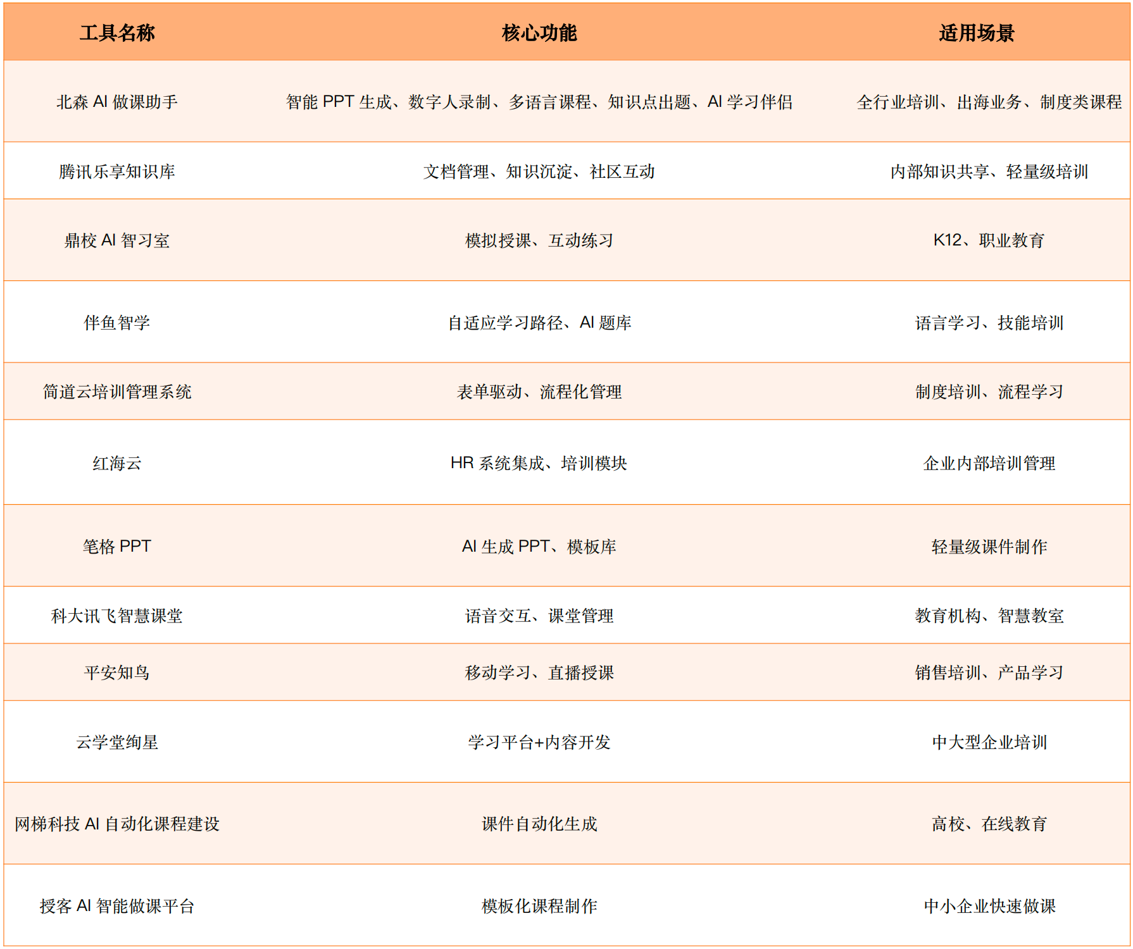This screenshot has width=1133, height=949.
Task: Select 授客 AI 智能做课平台 cell
Action: 117,906
